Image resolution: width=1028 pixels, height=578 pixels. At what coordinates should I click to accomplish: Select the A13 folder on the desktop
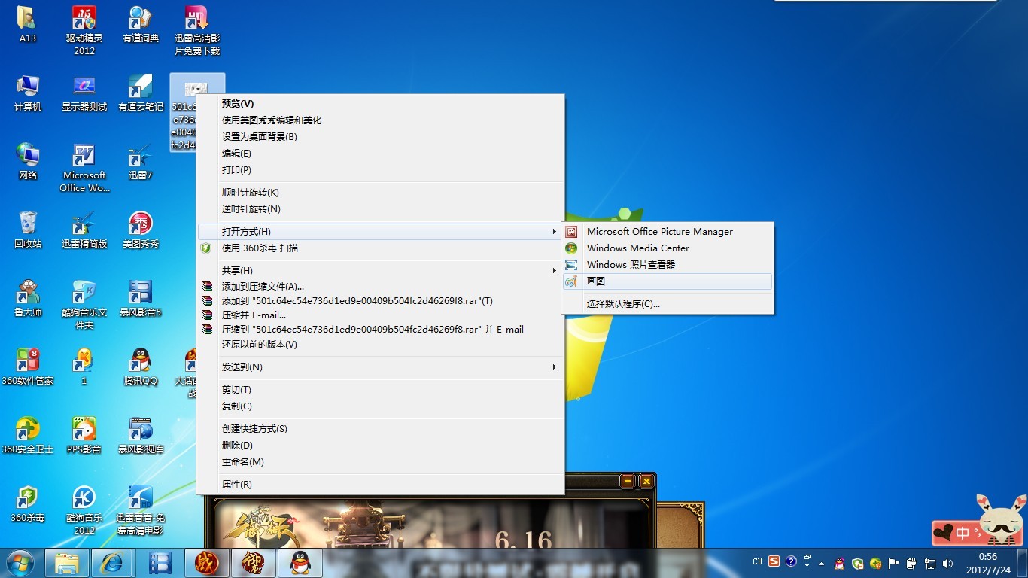coord(27,25)
